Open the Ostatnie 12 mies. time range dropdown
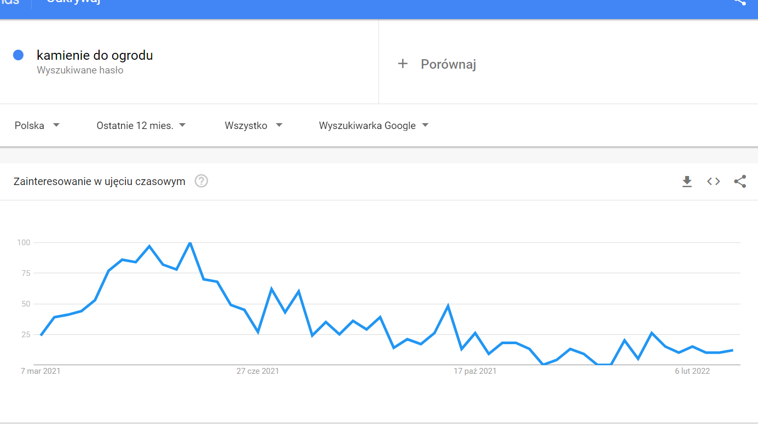The image size is (758, 424). (141, 125)
